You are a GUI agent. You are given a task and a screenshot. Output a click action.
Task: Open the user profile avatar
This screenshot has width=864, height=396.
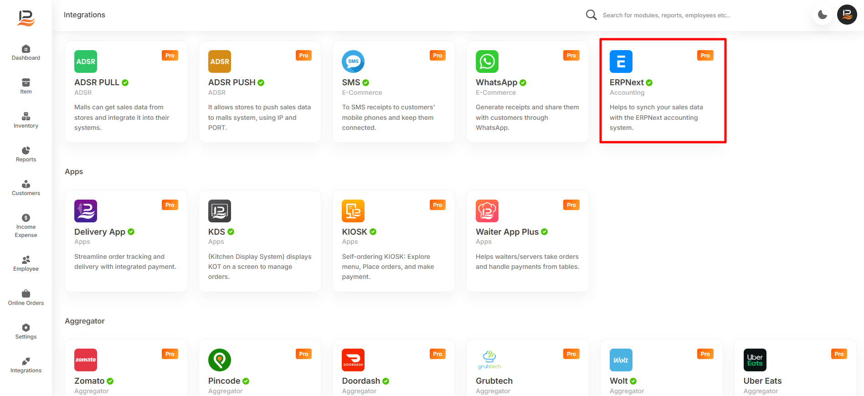(847, 15)
